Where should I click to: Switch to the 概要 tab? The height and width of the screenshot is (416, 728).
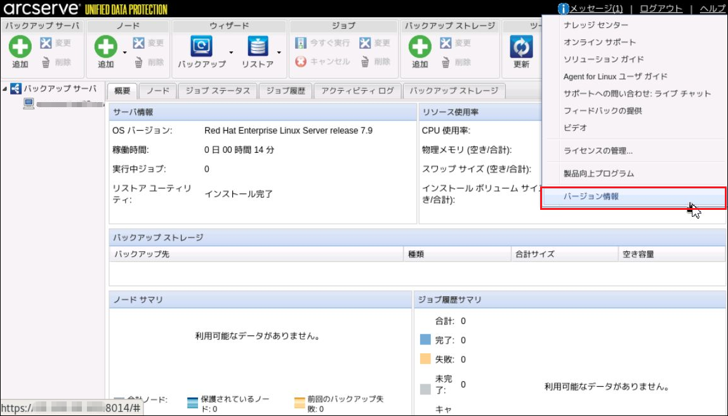(122, 91)
